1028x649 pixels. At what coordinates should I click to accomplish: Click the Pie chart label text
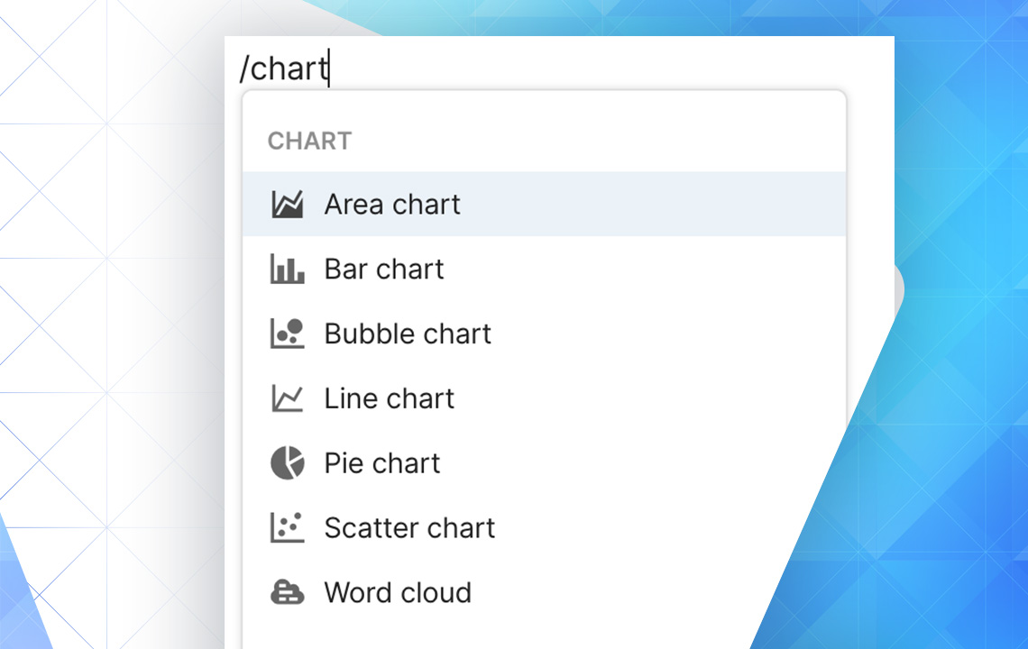pyautogui.click(x=381, y=462)
